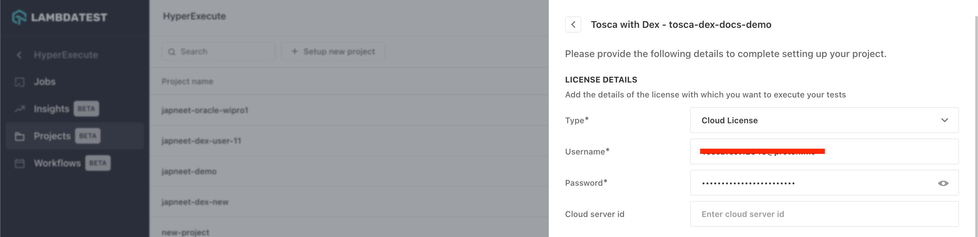Click the Workflows calendar icon
Screen dimensions: 978x237
(x=19, y=163)
